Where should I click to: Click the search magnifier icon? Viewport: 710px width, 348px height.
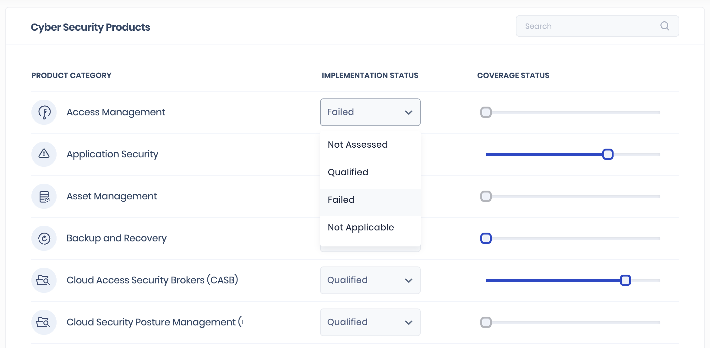tap(664, 26)
